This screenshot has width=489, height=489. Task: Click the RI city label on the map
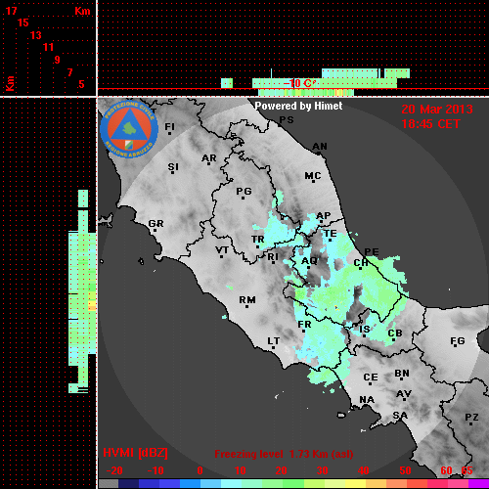coord(273,257)
